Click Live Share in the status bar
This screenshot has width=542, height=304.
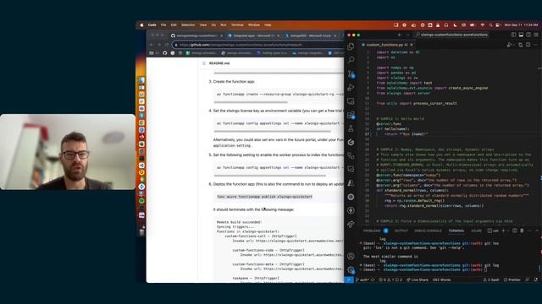[x=417, y=280]
